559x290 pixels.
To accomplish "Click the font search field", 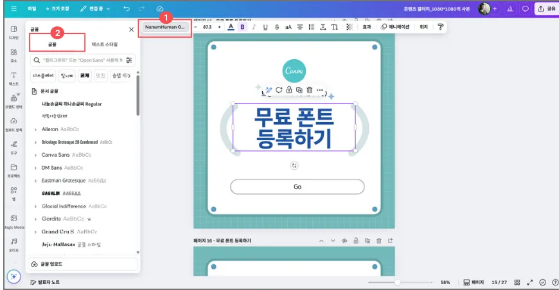I will (x=83, y=60).
